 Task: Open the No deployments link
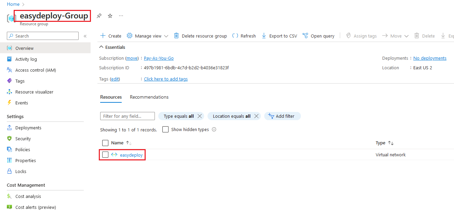click(430, 58)
